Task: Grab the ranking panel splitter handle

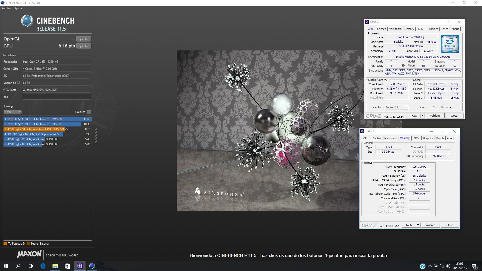Action: click(96, 136)
